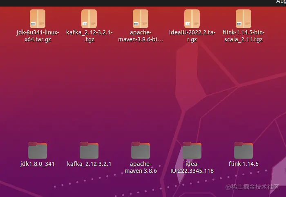
Task: Select the flink-1.14.5 folder icon
Action: (244, 150)
